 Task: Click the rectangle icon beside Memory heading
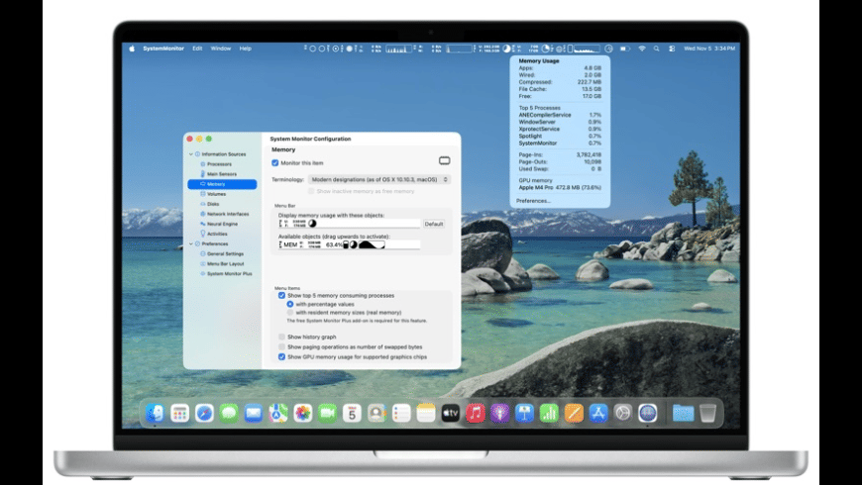444,160
